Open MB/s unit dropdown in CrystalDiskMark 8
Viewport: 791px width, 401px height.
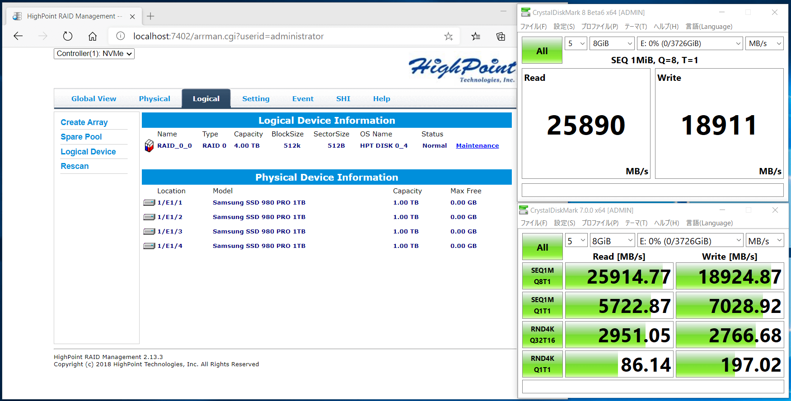pyautogui.click(x=764, y=43)
